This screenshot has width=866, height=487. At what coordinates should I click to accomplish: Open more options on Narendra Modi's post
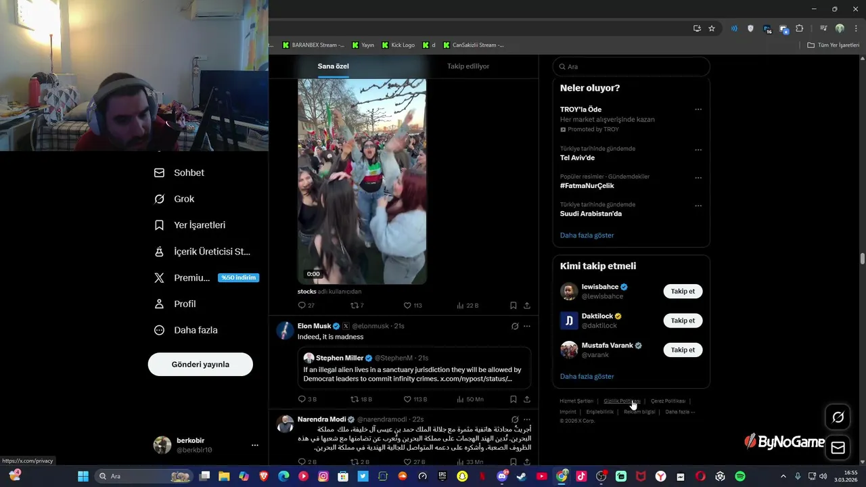coord(527,419)
